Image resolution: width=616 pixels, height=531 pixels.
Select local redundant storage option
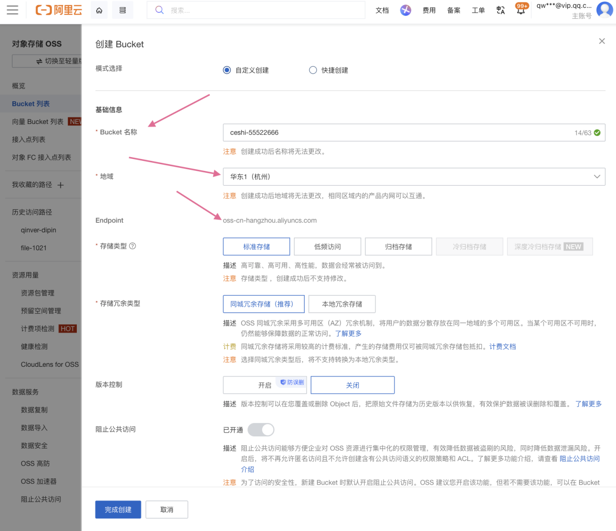[342, 304]
